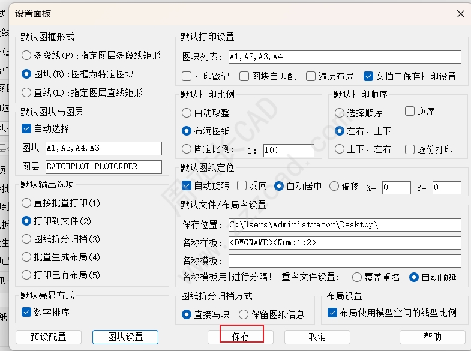
Task: Click the 保存位置 path field
Action: [344, 225]
